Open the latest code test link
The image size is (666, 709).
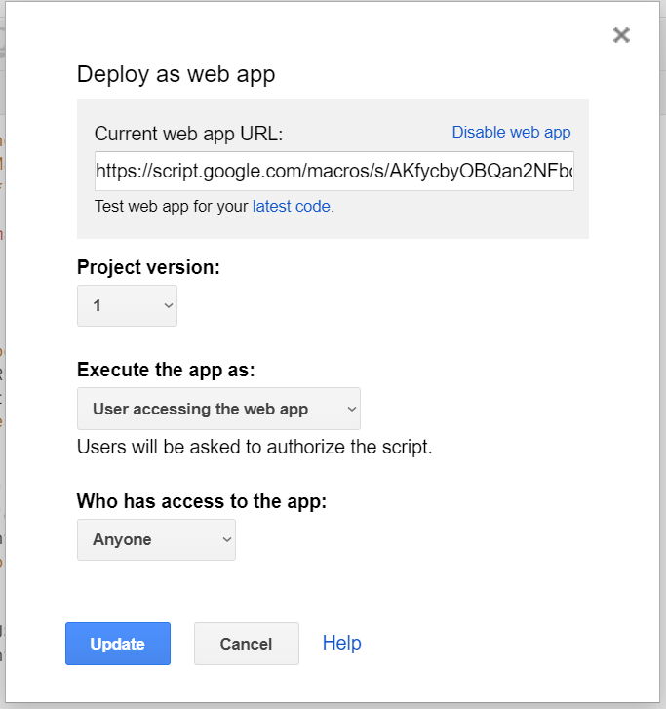click(292, 207)
